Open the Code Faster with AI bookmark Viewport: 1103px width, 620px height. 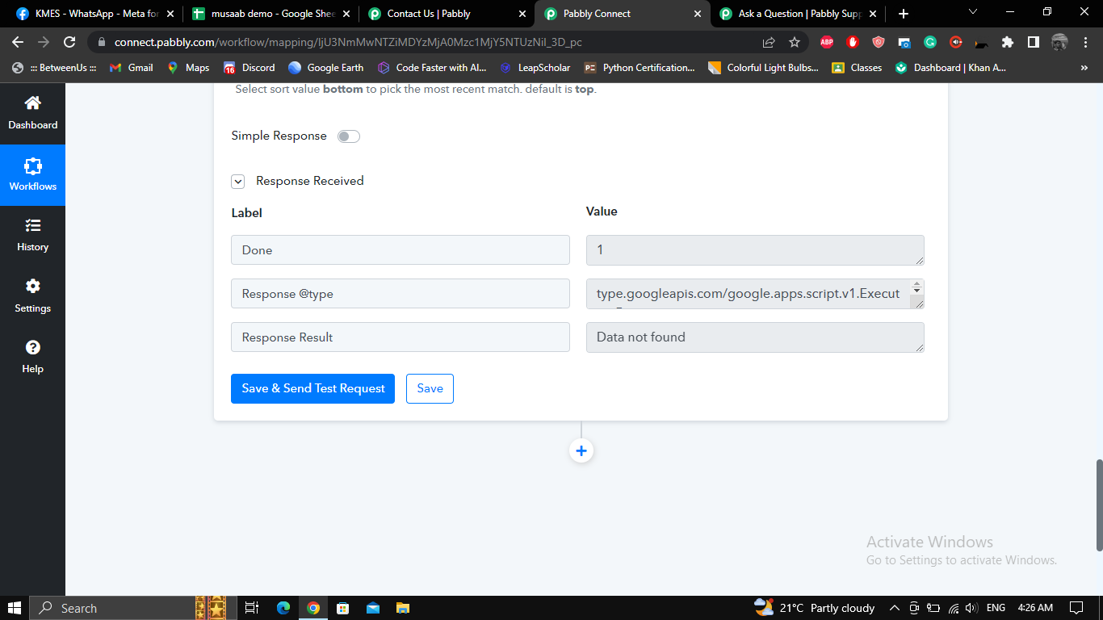[x=432, y=68]
